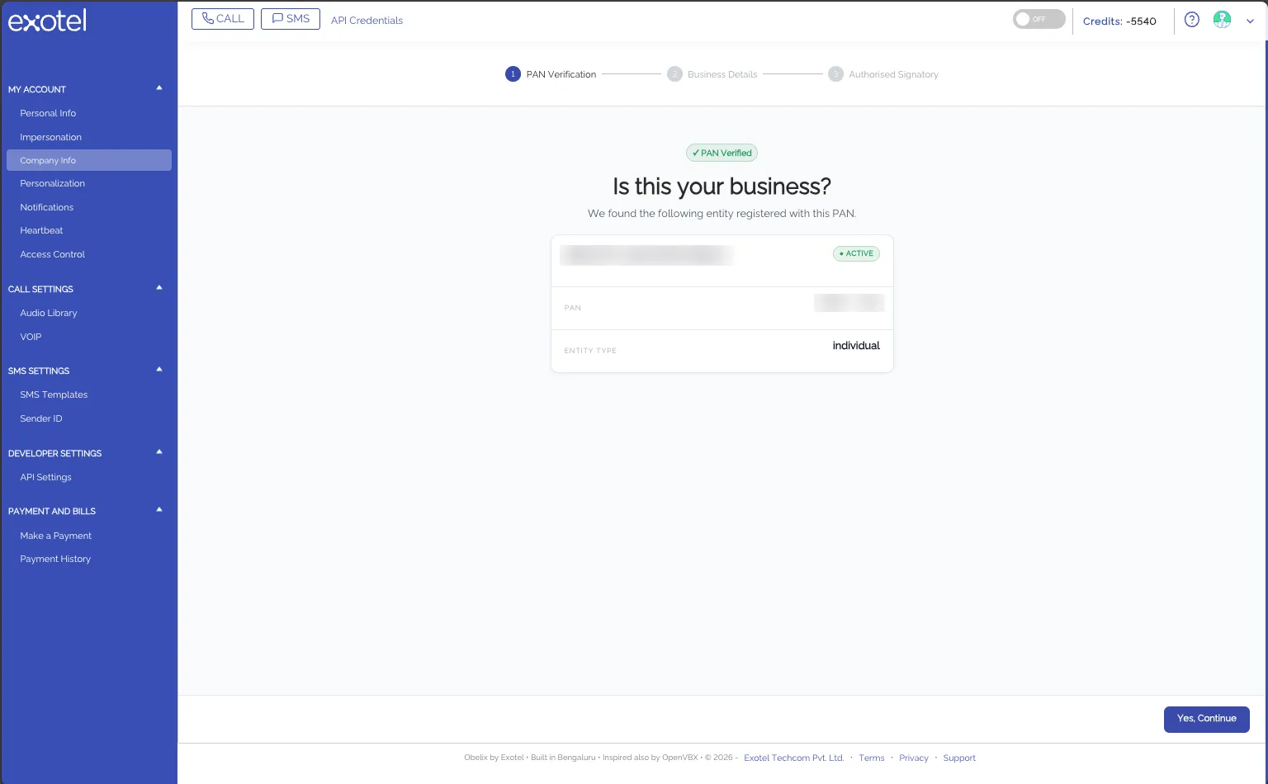Click the exotel logo
Screen dimensions: 1268x784
tap(47, 21)
